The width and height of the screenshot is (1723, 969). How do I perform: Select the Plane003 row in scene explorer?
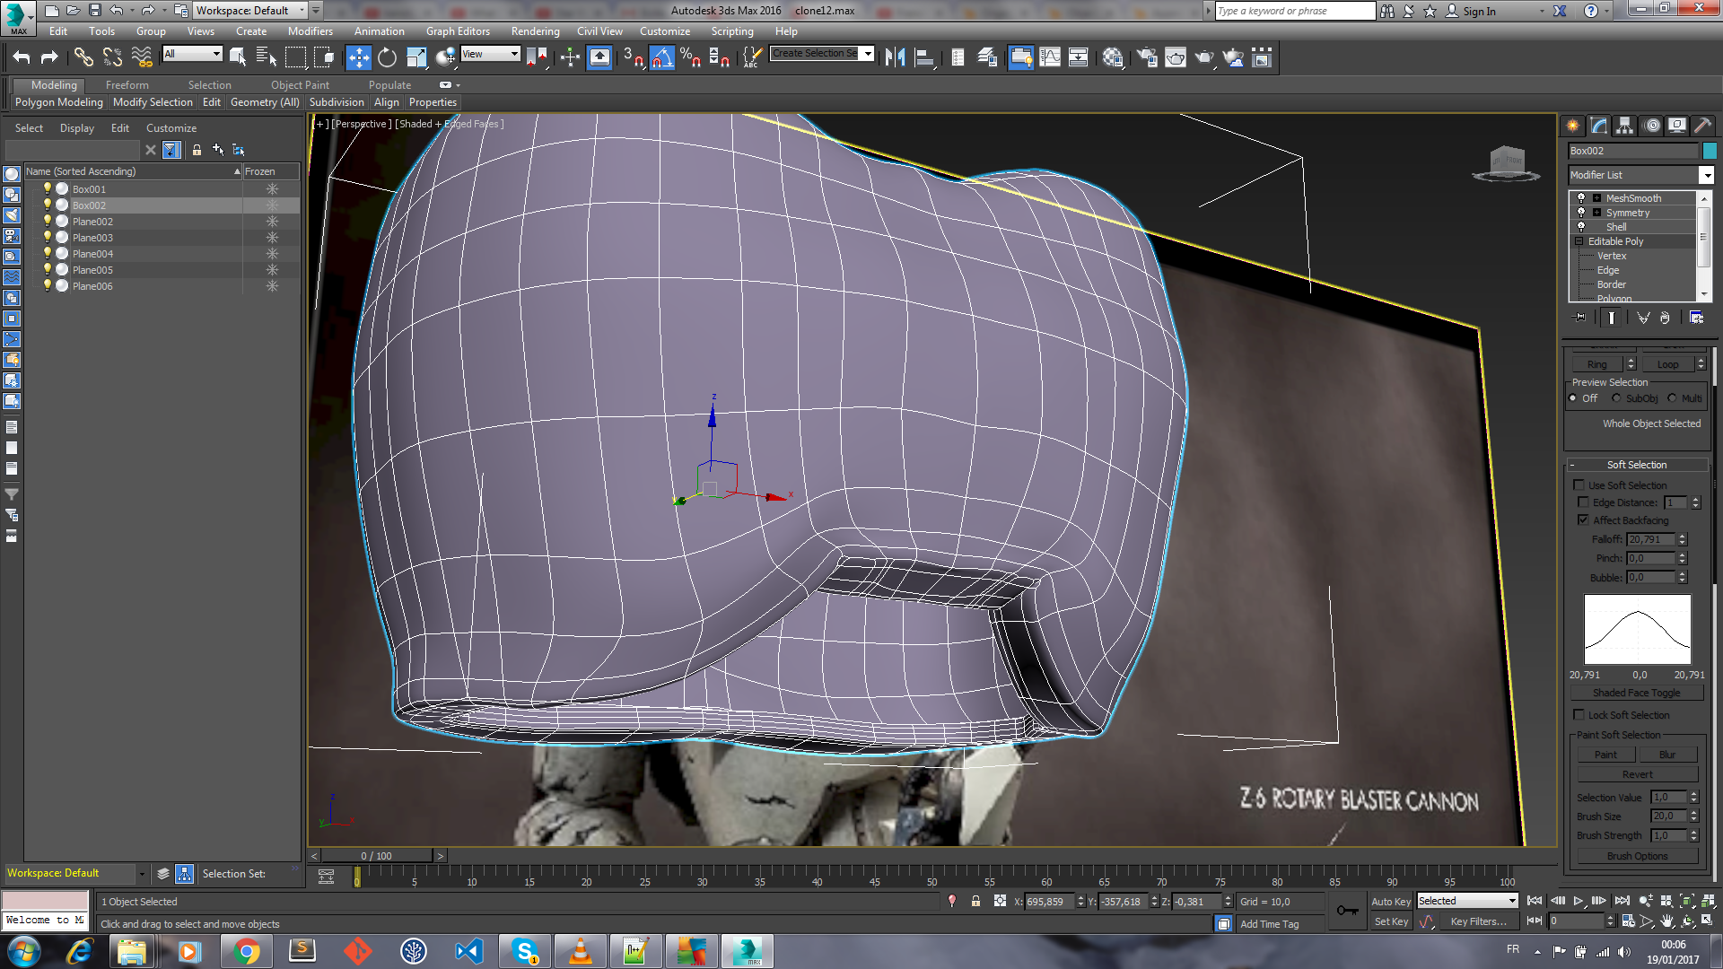pos(162,238)
